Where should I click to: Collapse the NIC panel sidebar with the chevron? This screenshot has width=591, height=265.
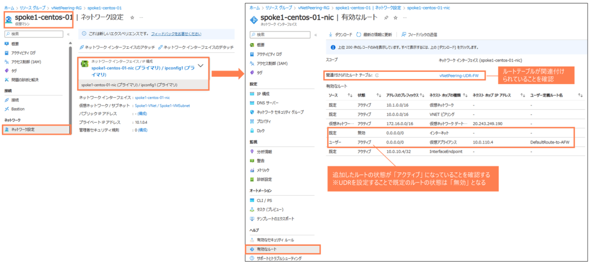[x=315, y=34]
